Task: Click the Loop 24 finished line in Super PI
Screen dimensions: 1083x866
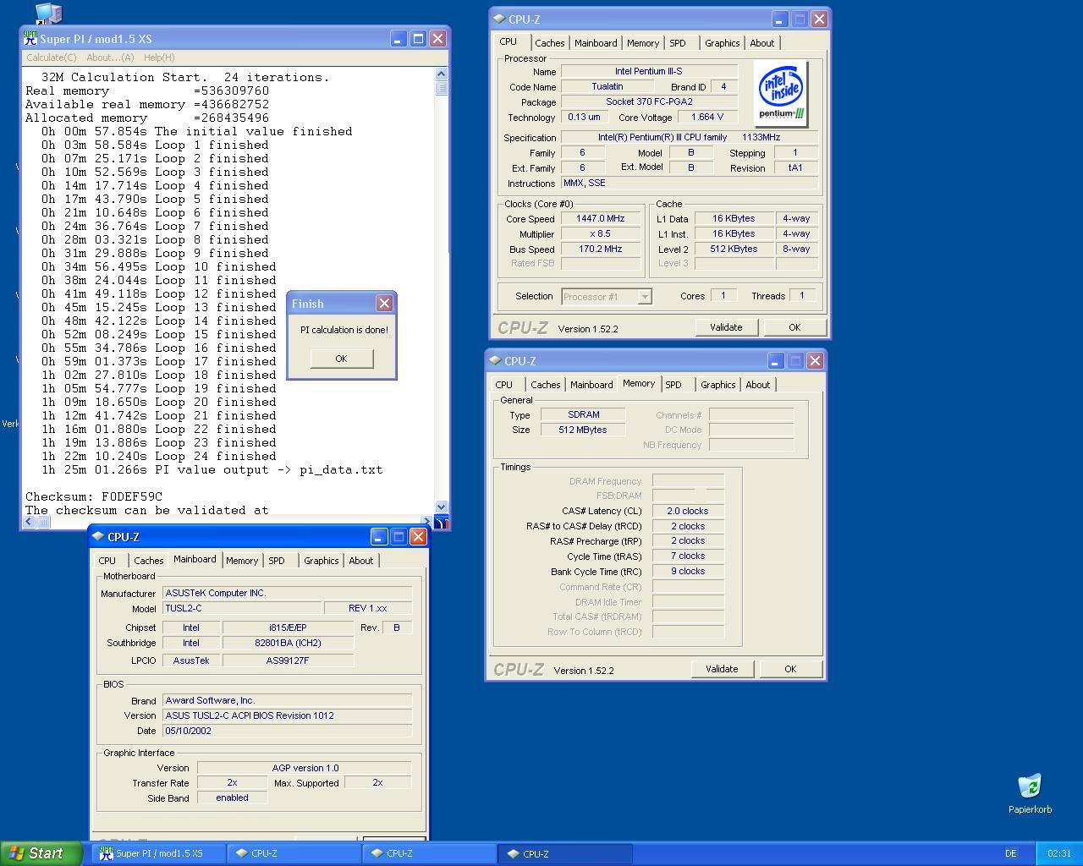Action: coord(158,456)
